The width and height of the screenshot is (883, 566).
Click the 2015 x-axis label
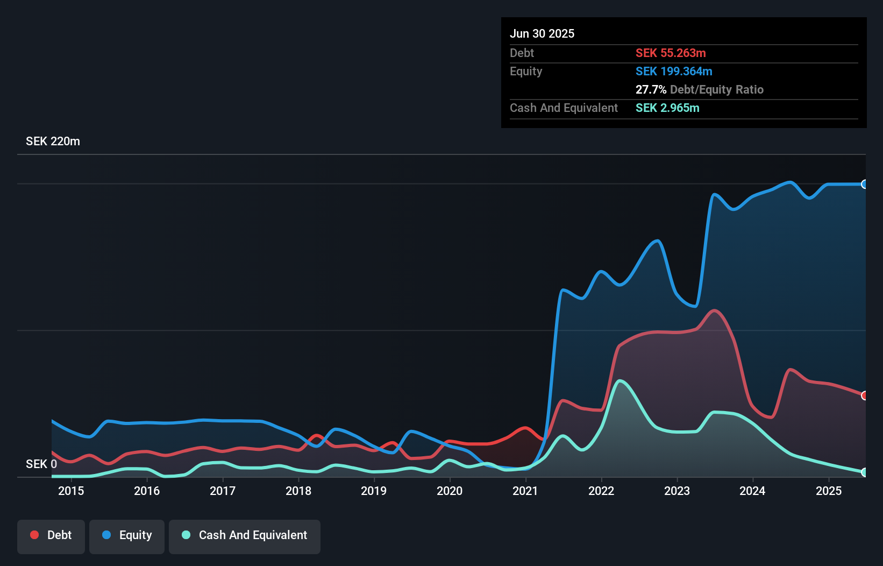point(71,491)
